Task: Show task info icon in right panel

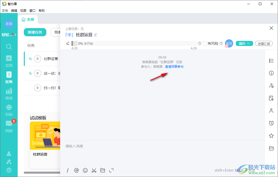Action: [x=271, y=73]
